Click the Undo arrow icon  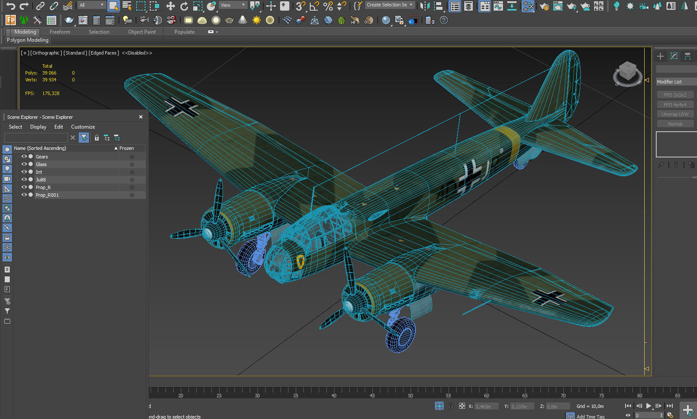pos(11,6)
